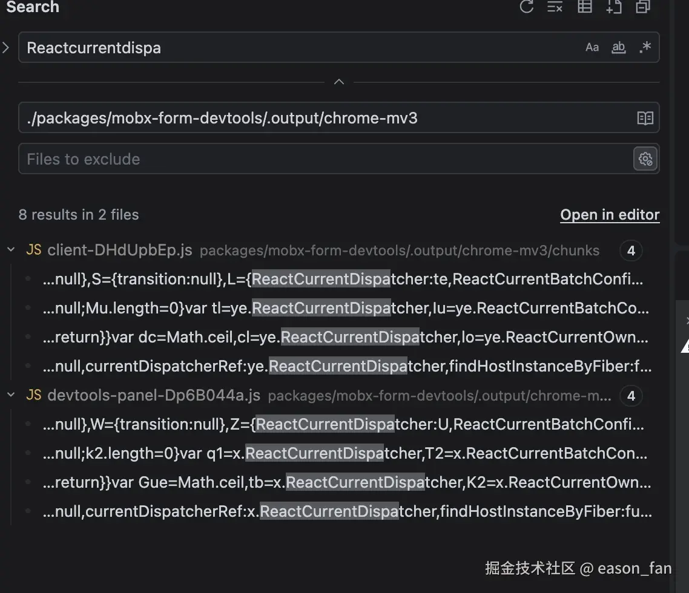Open results in editor link
This screenshot has height=593, width=689.
pos(610,215)
